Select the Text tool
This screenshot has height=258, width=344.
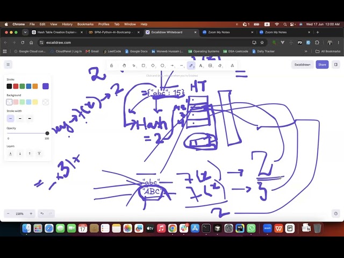point(200,66)
